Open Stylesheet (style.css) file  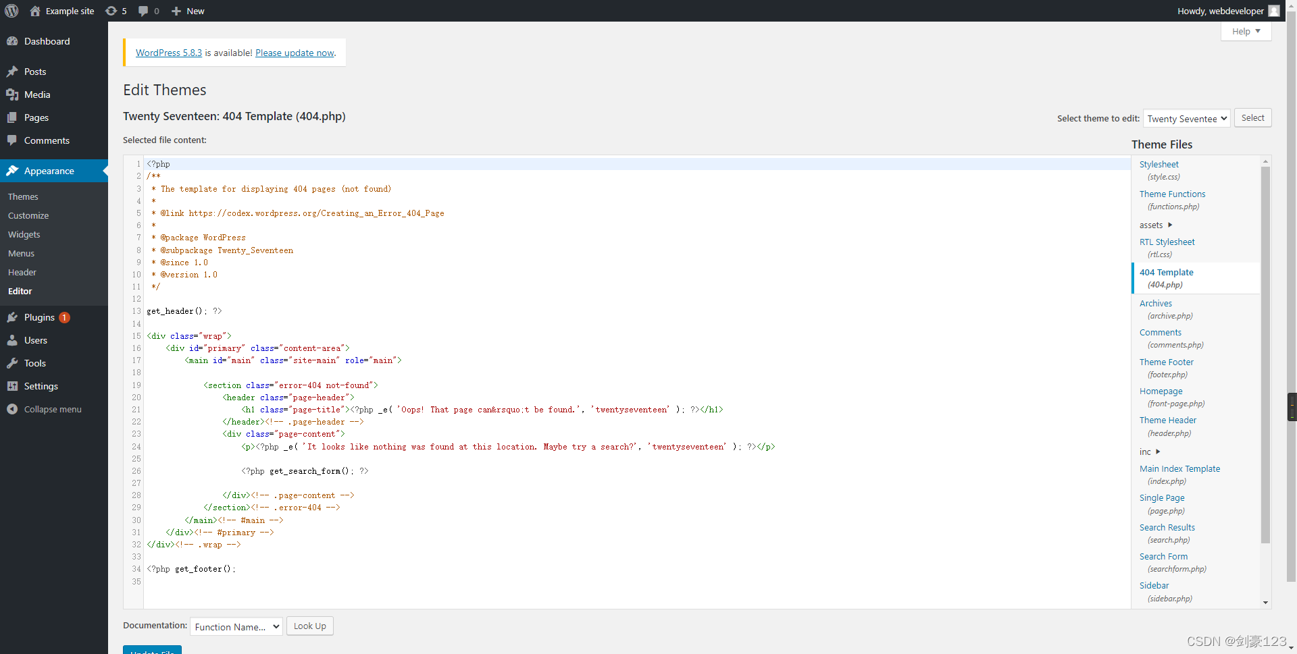(1159, 170)
